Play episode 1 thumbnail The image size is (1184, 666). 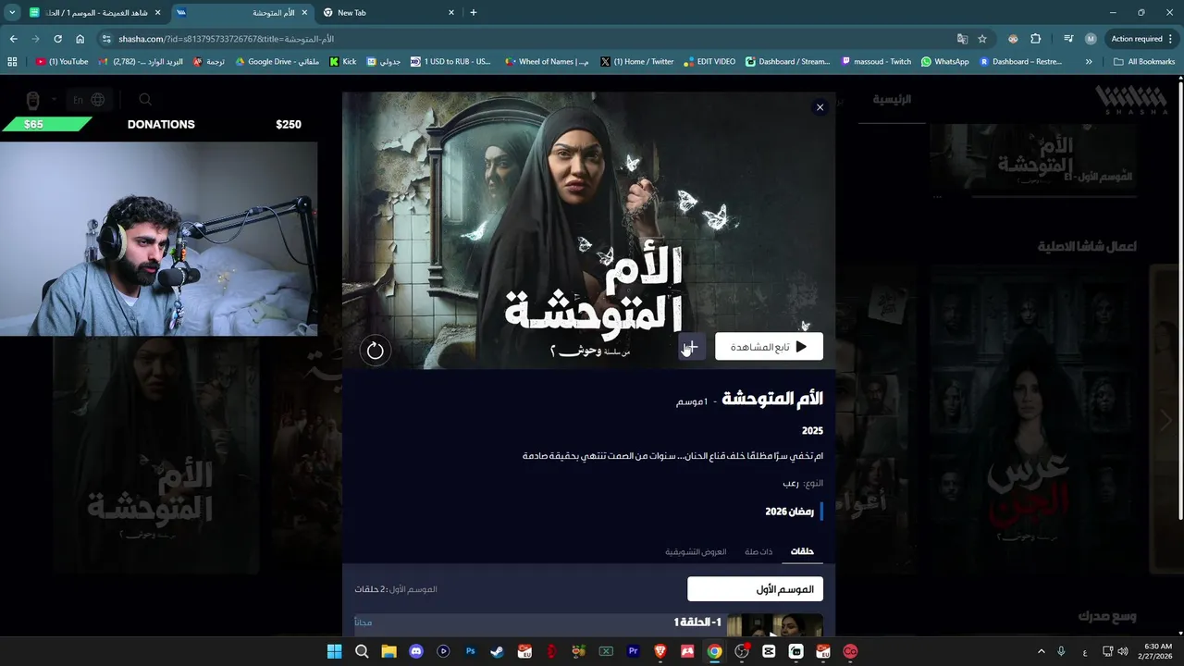[x=775, y=625]
